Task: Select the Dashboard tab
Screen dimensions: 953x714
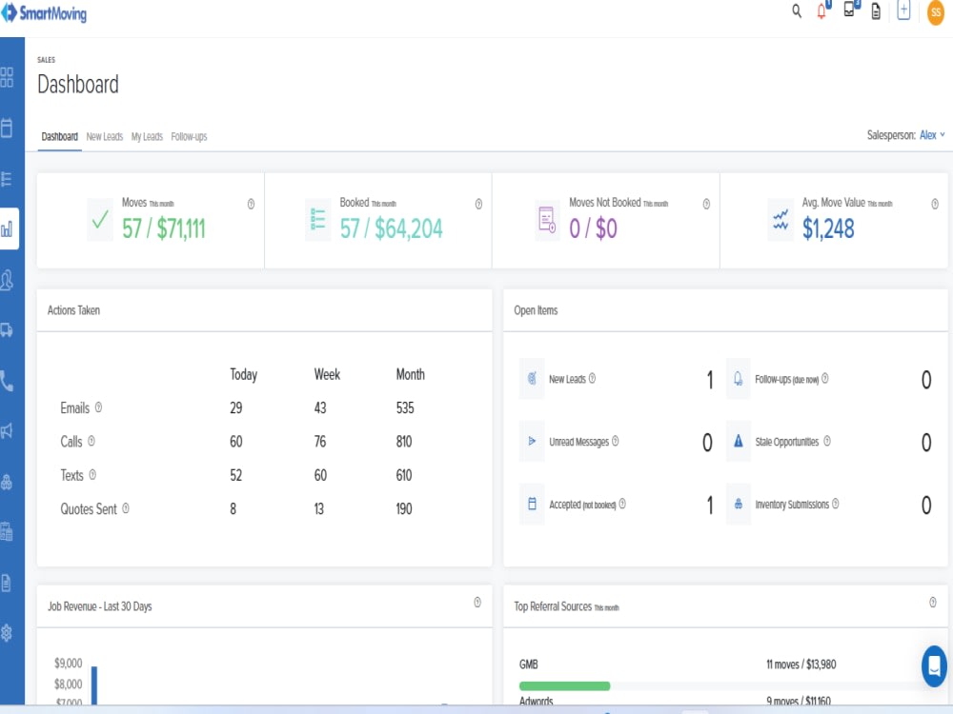Action: (59, 136)
